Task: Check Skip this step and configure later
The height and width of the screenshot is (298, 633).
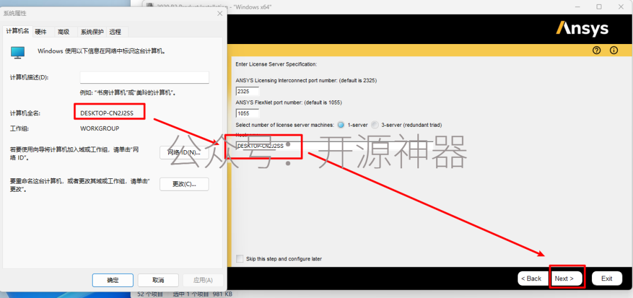Action: (240, 259)
